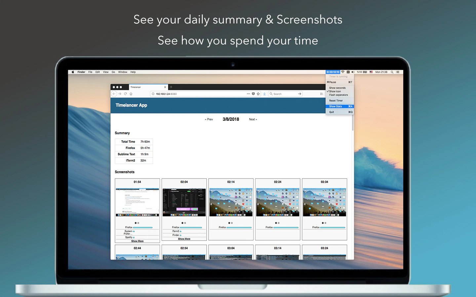This screenshot has width=476, height=297.
Task: Toggle Show seconds option
Action: pyautogui.click(x=340, y=88)
